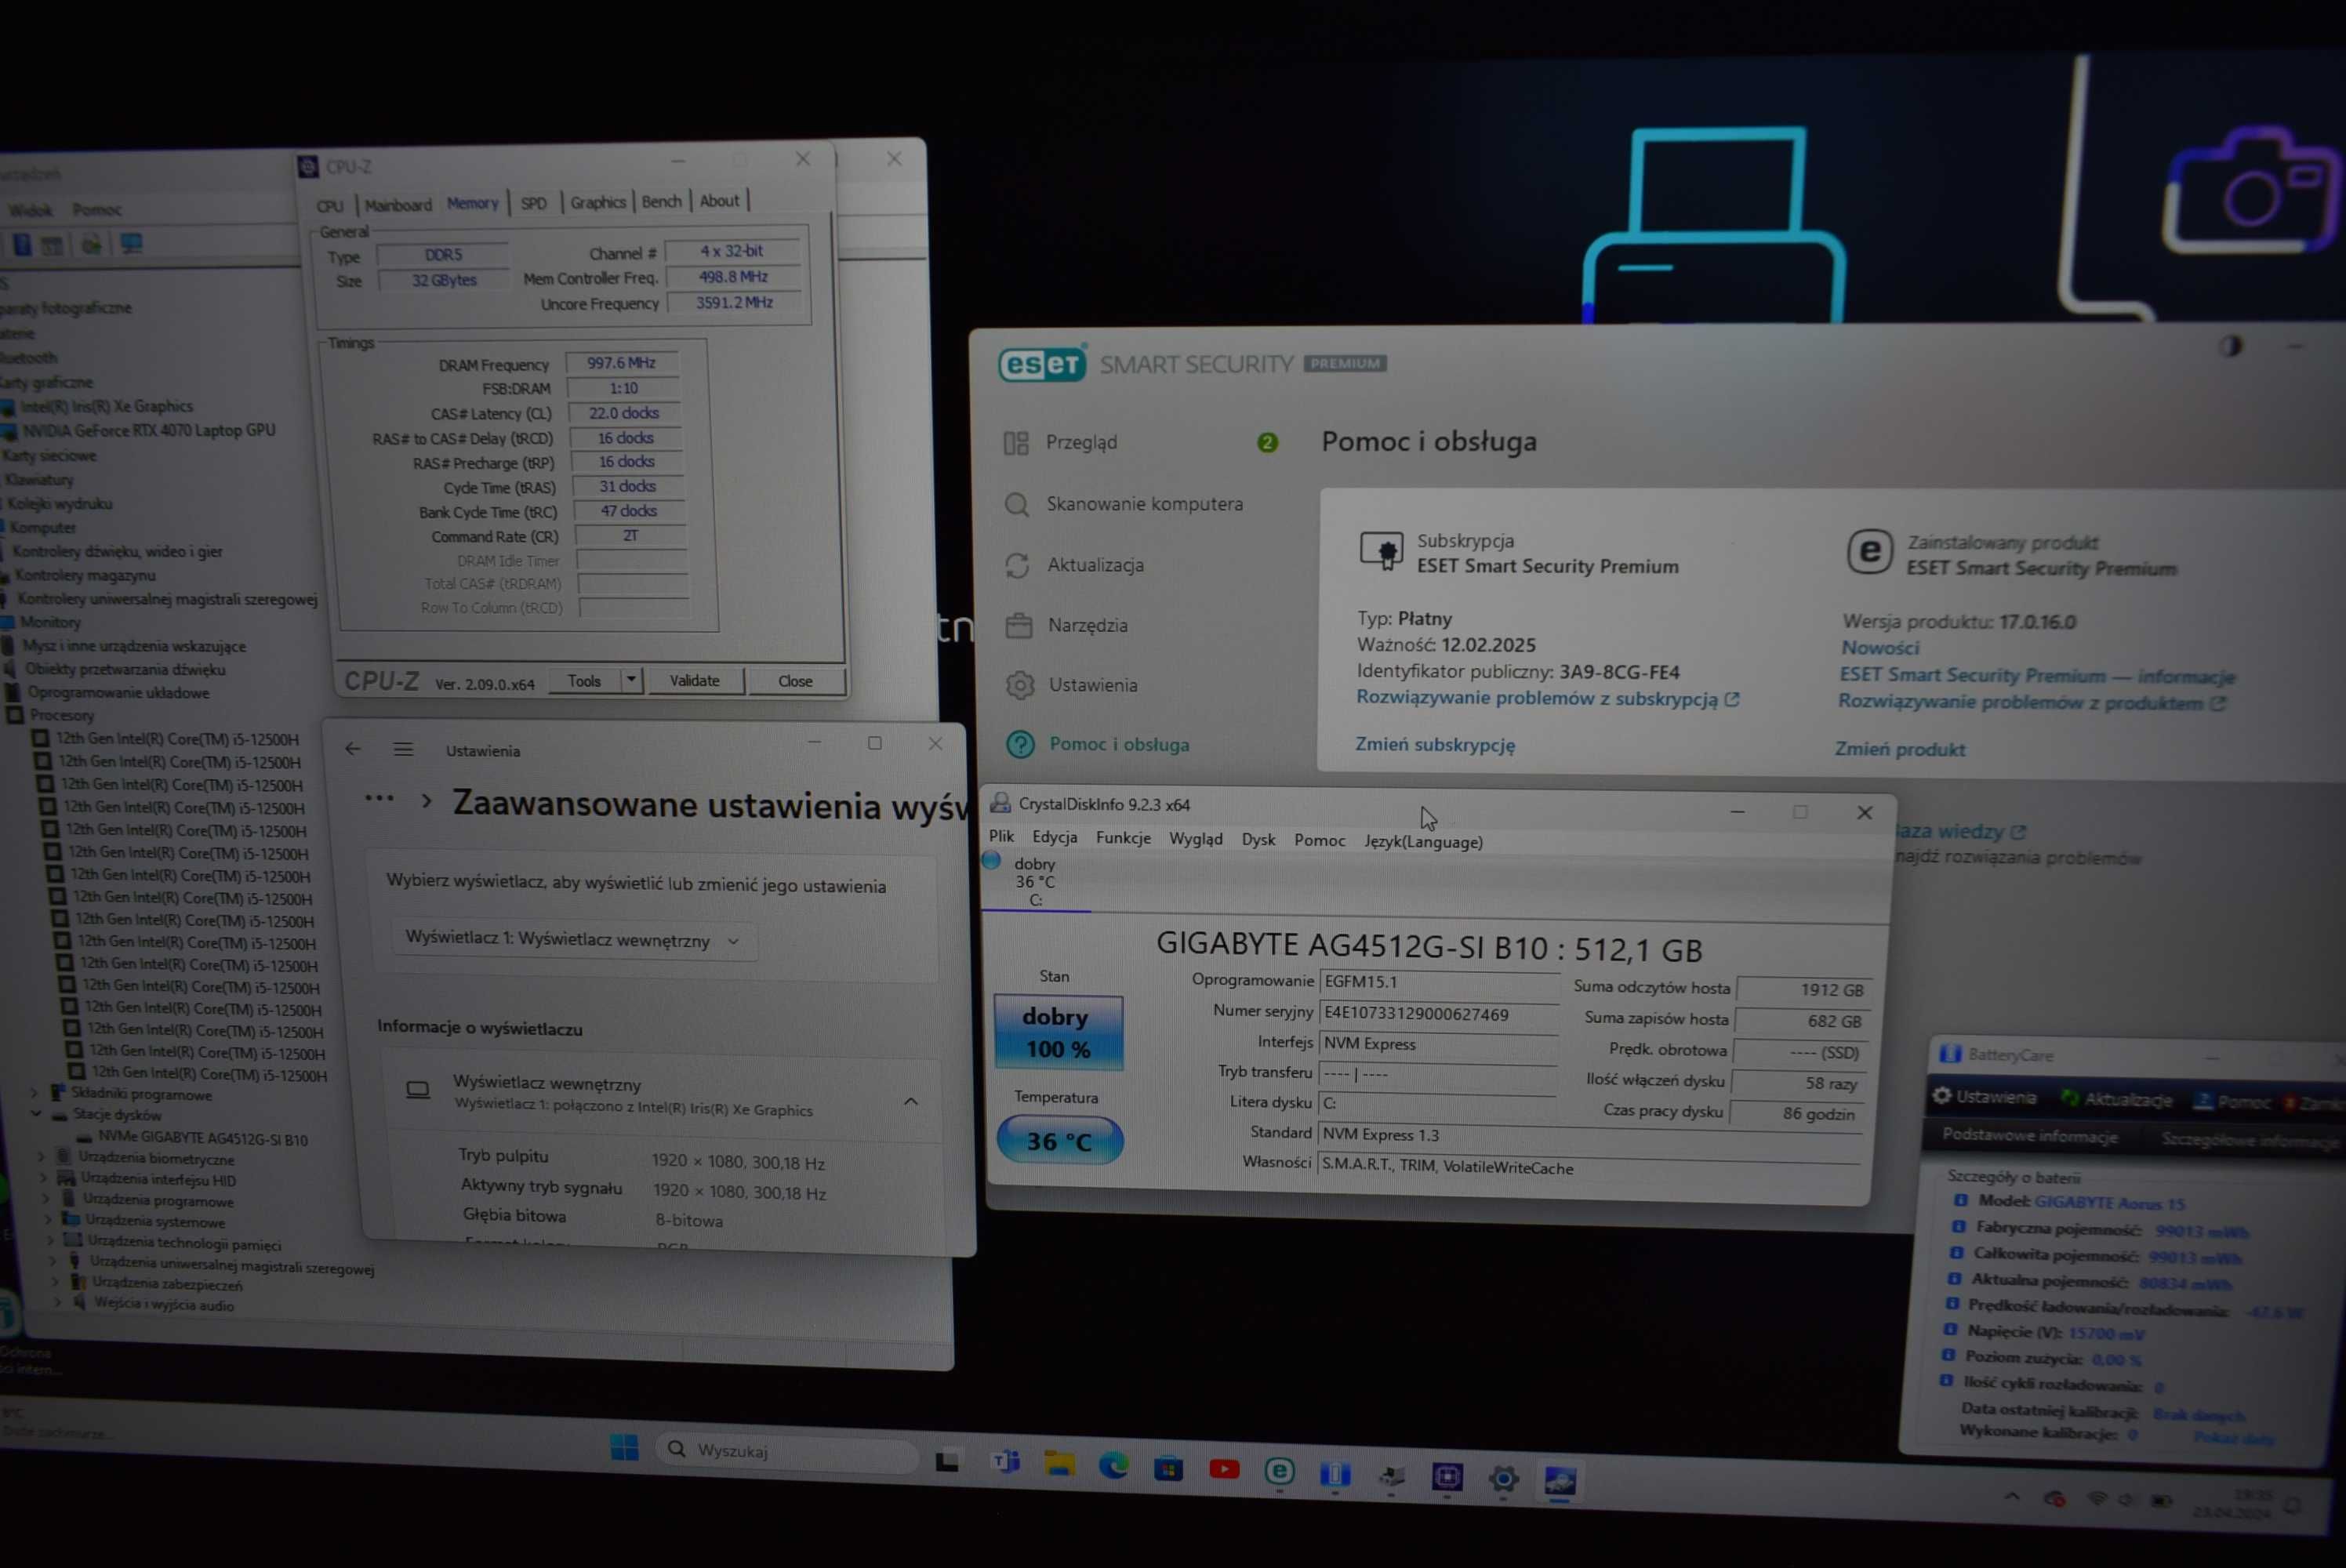Click back arrow in Ustawienia window
This screenshot has width=2346, height=1568.
coord(353,748)
